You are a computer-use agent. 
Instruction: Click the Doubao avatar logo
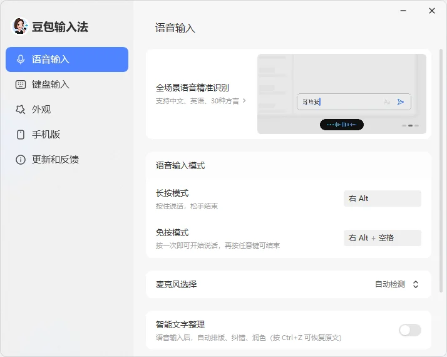pos(19,26)
